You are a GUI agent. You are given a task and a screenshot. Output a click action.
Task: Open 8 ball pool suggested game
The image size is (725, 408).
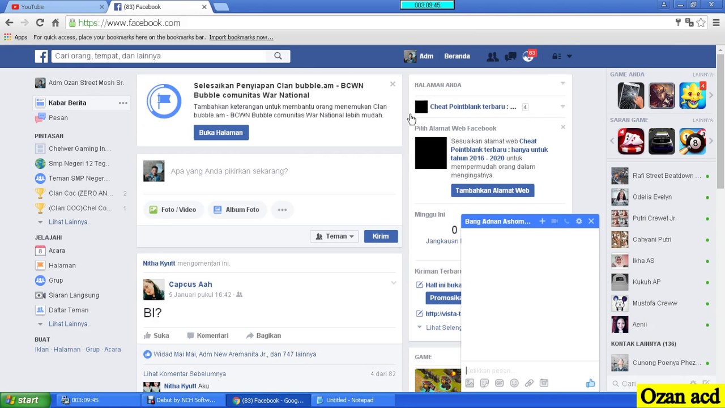click(692, 141)
